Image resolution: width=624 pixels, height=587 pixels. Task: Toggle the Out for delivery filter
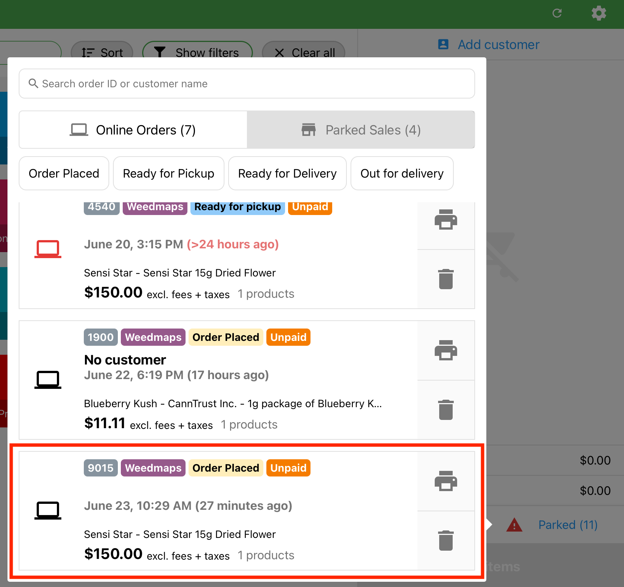402,173
